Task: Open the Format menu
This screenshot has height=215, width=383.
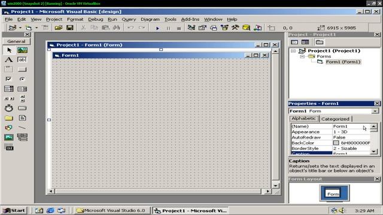Action: point(75,19)
